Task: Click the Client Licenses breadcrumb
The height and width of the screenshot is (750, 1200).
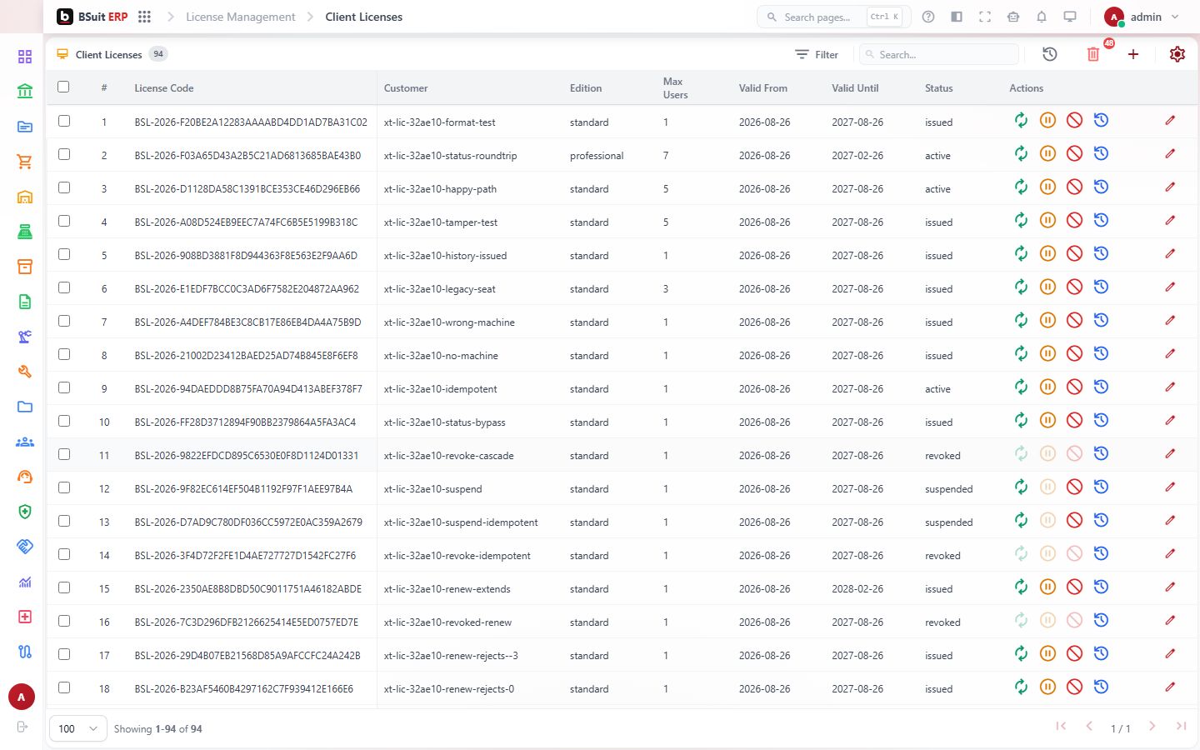Action: pos(363,17)
